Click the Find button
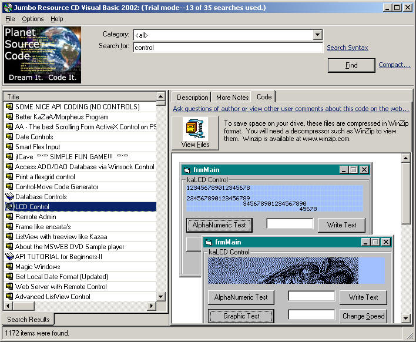The height and width of the screenshot is (342, 416). [x=351, y=65]
